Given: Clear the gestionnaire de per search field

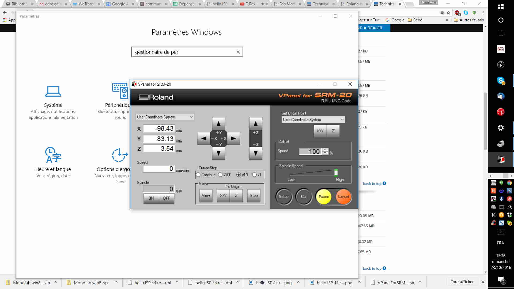Looking at the screenshot, I should tap(238, 52).
